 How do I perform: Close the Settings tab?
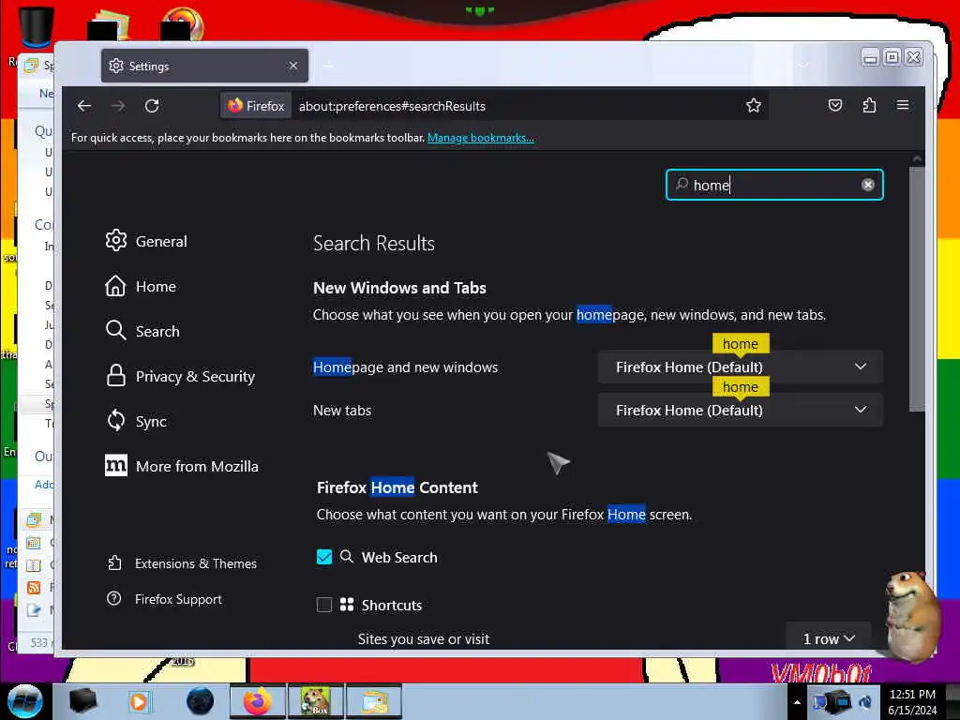coord(293,66)
